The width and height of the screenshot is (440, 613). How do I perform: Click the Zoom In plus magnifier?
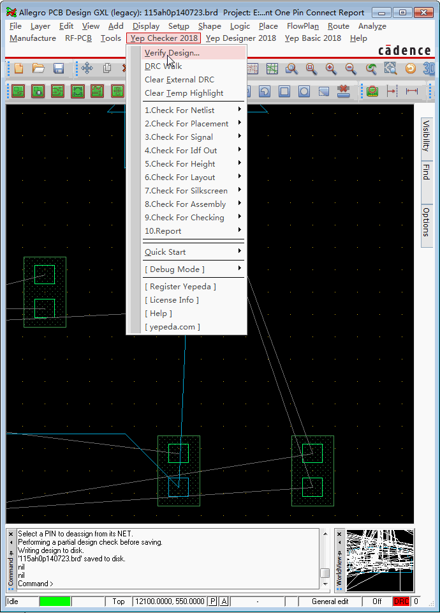coord(331,69)
